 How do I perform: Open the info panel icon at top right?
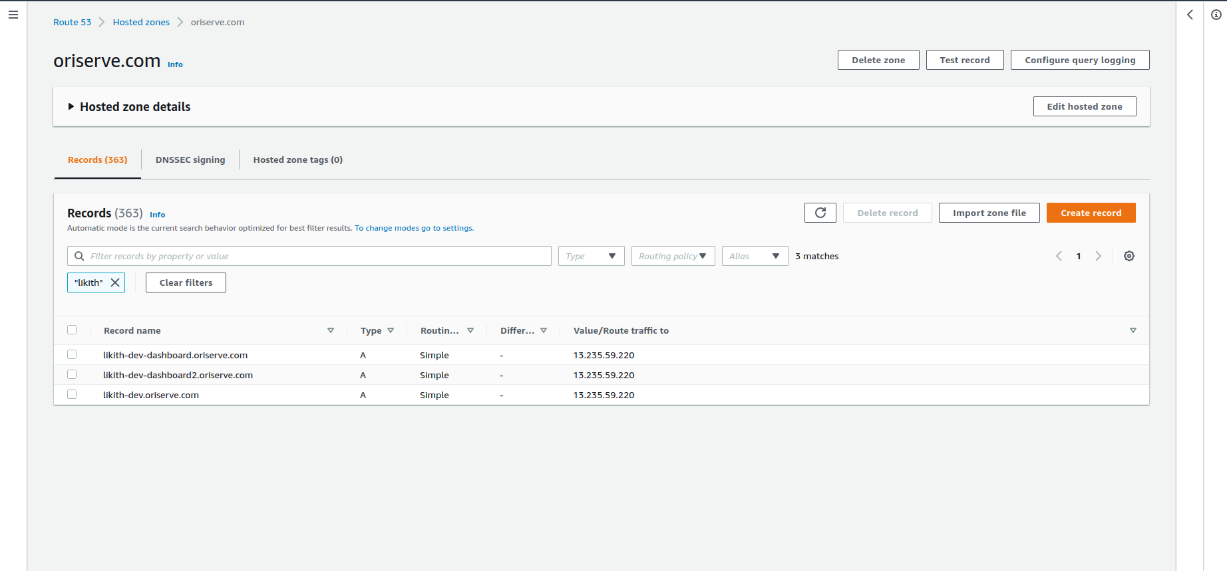[1216, 15]
